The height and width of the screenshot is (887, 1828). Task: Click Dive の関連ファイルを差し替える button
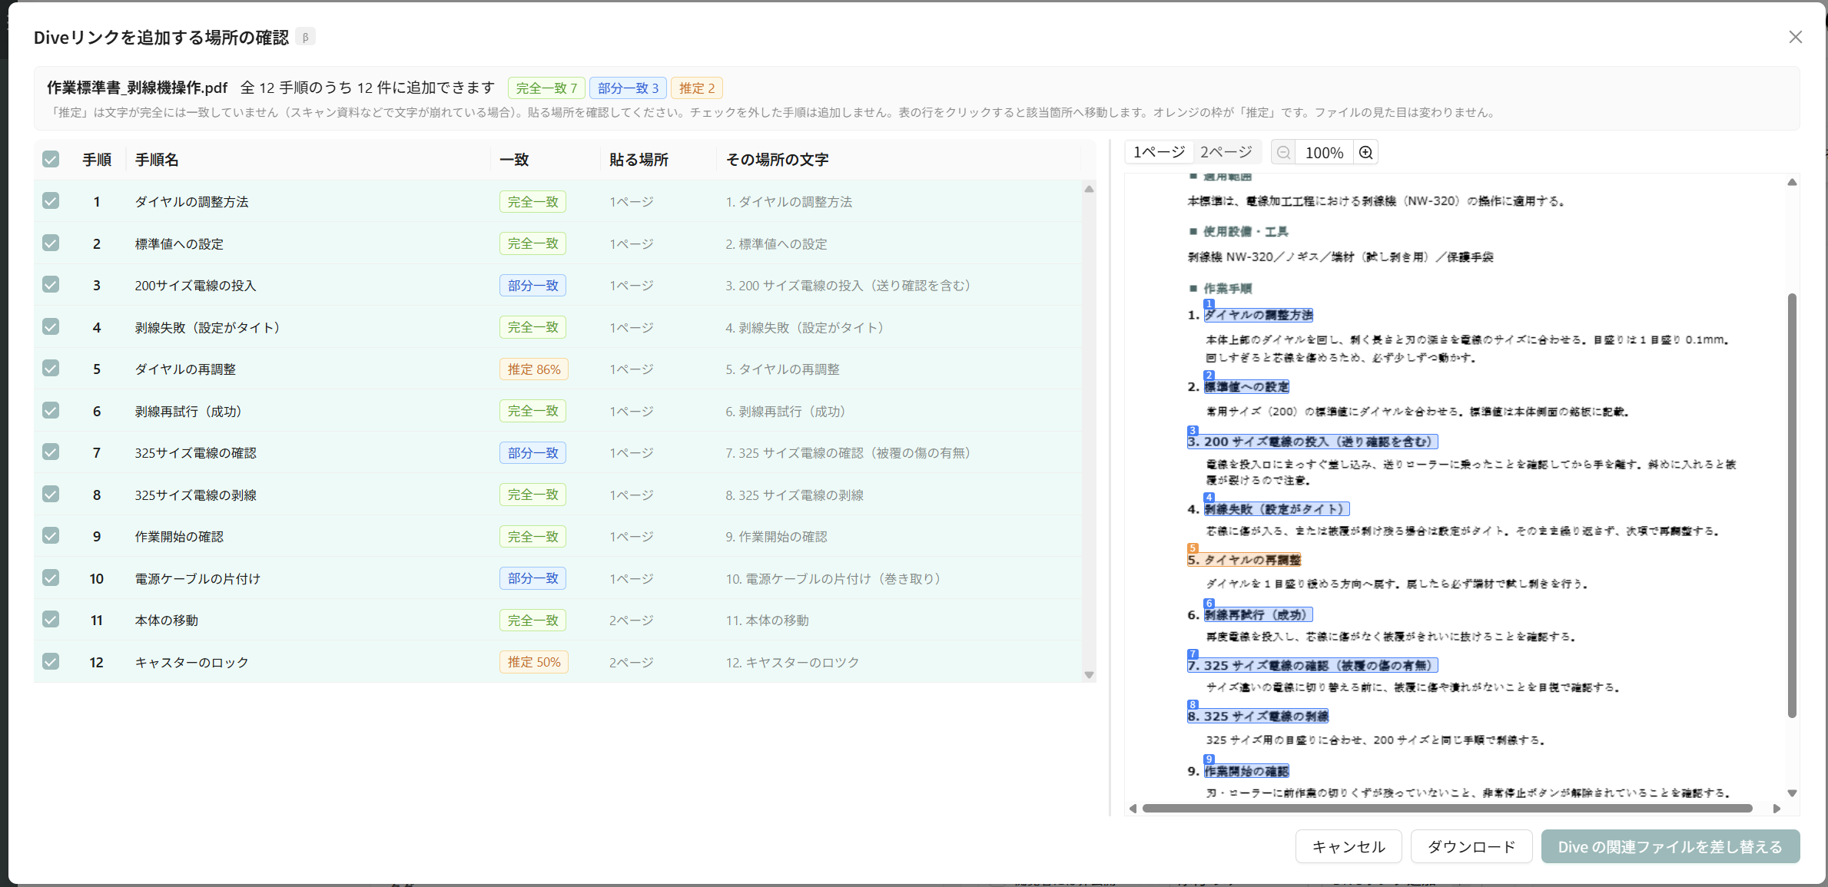(x=1670, y=846)
